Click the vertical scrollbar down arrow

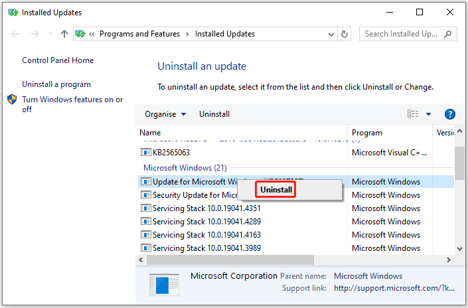pyautogui.click(x=459, y=249)
